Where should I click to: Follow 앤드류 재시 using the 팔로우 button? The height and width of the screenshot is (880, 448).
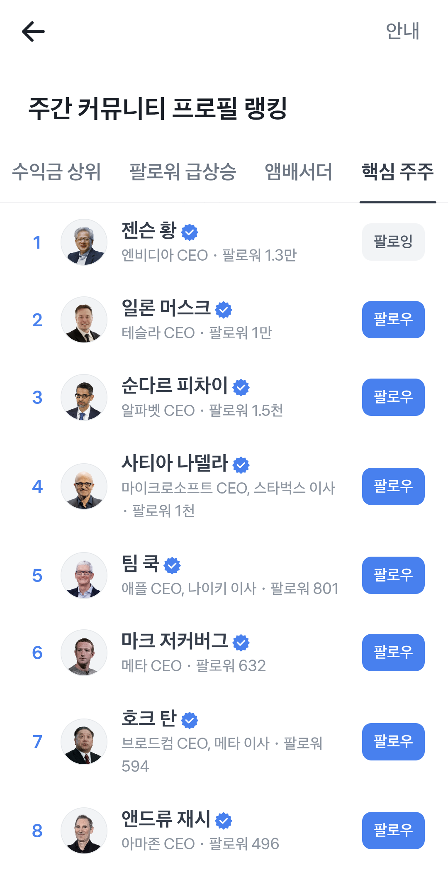pyautogui.click(x=393, y=831)
